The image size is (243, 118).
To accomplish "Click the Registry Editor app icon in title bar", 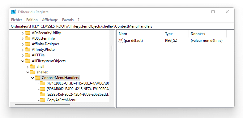I will tap(14, 12).
